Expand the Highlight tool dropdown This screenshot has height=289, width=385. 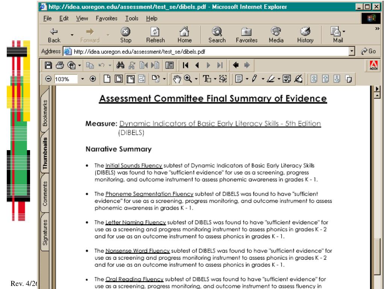point(279,79)
